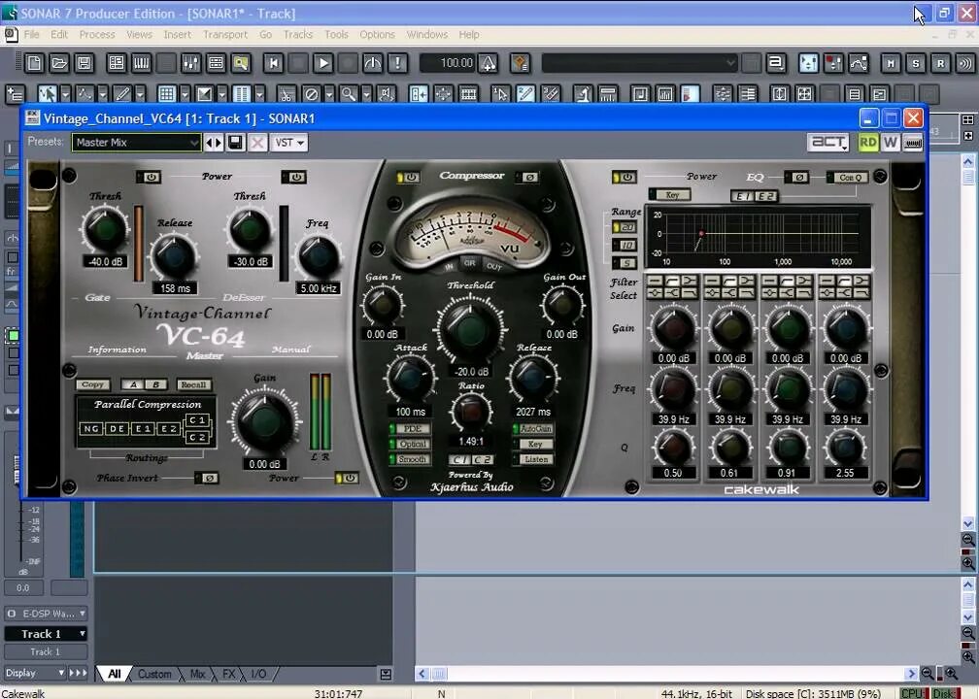This screenshot has height=699, width=979.
Task: Click the compressor Ratio knob
Action: pyautogui.click(x=471, y=412)
